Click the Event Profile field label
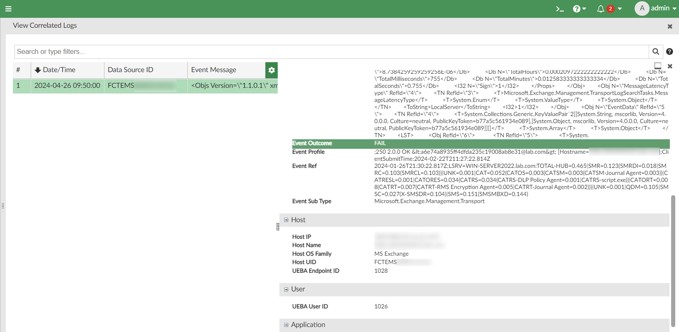679x332 pixels. coord(308,152)
